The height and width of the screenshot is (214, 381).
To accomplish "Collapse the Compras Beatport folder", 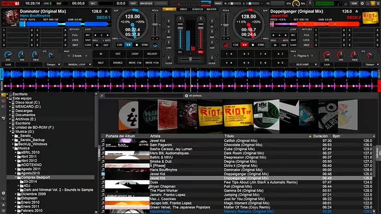I will 16,177.
